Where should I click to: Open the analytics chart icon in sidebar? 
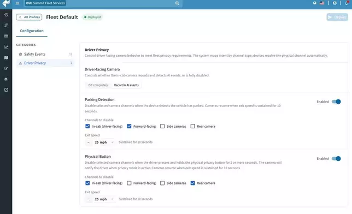click(6, 47)
